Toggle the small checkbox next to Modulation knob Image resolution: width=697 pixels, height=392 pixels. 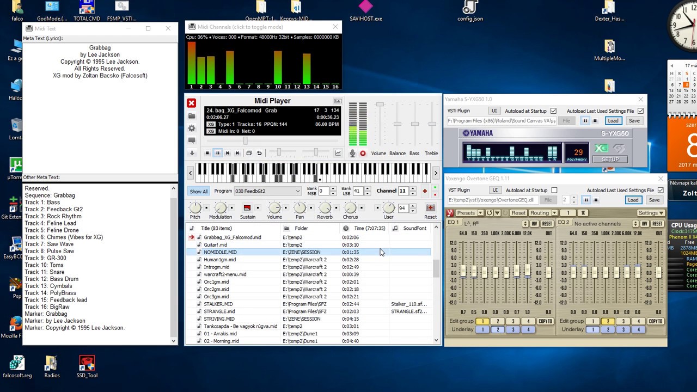232,208
